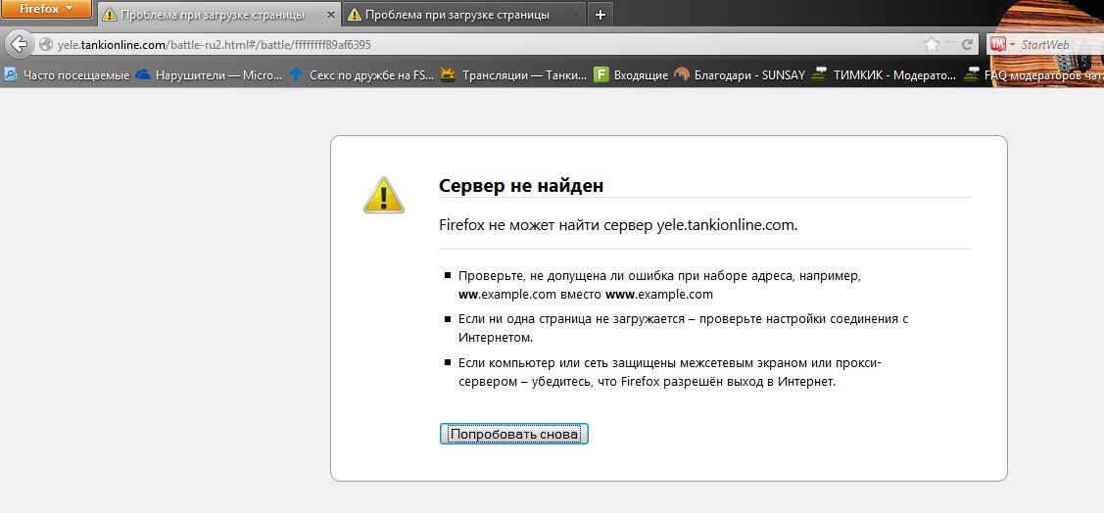Click the bullet text starting 'Если ни одна страница'
Screen dimensions: 1104x513
(683, 328)
